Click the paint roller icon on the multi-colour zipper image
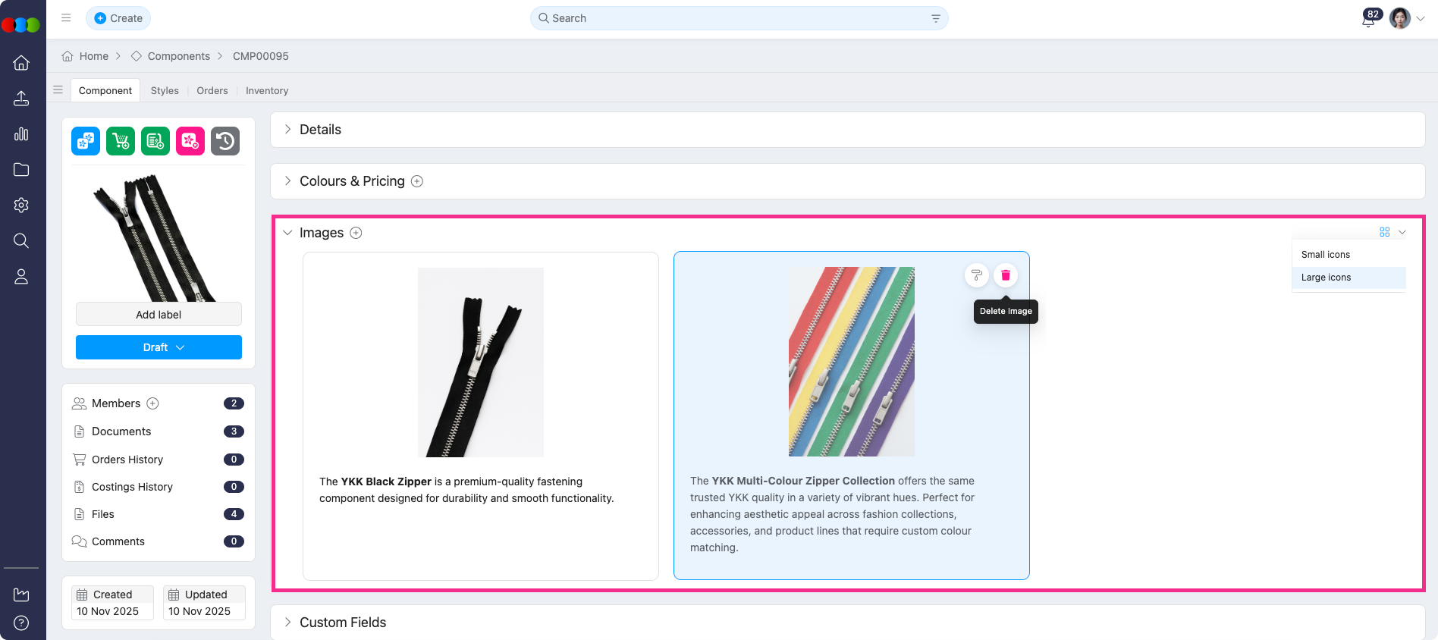Image resolution: width=1438 pixels, height=640 pixels. tap(977, 275)
